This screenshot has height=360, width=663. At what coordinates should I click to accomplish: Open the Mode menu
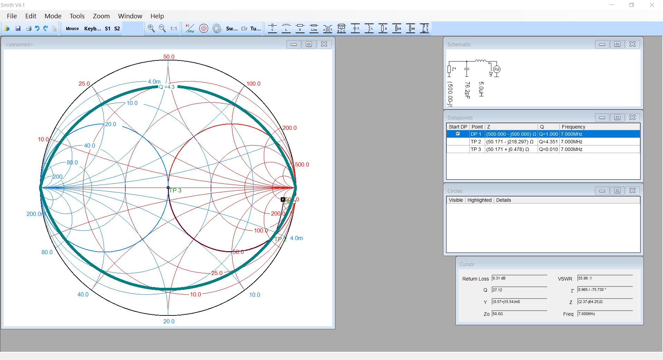(x=53, y=16)
